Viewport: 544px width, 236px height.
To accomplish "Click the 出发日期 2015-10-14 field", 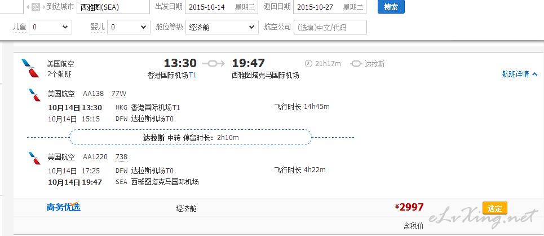I will click(222, 7).
